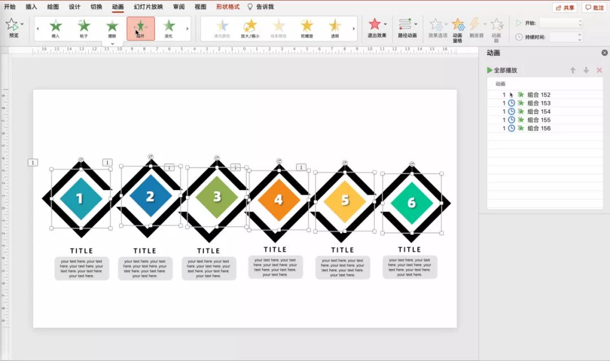Switch to the 幻灯片放映 tab

(x=148, y=7)
